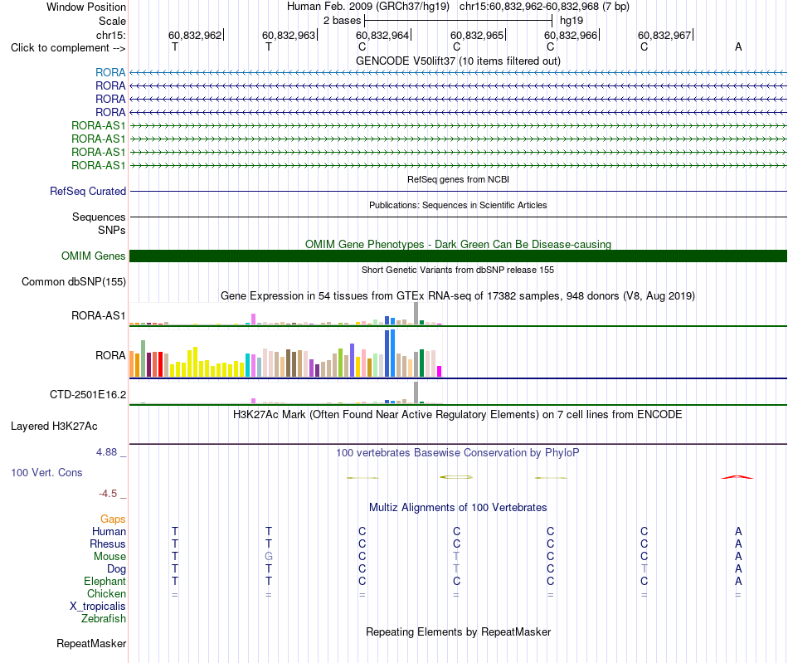
Task: Click the chr15: ruler label
Action: point(110,35)
